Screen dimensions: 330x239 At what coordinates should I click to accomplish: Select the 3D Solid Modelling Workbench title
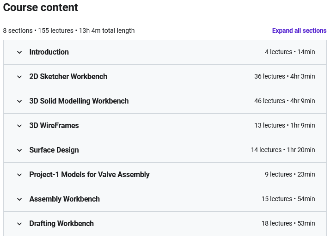pyautogui.click(x=79, y=101)
